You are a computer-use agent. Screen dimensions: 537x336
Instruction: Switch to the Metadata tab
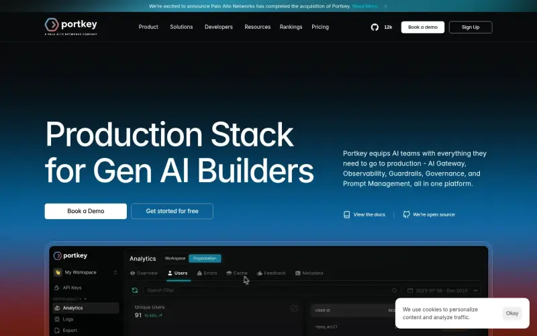pos(309,274)
